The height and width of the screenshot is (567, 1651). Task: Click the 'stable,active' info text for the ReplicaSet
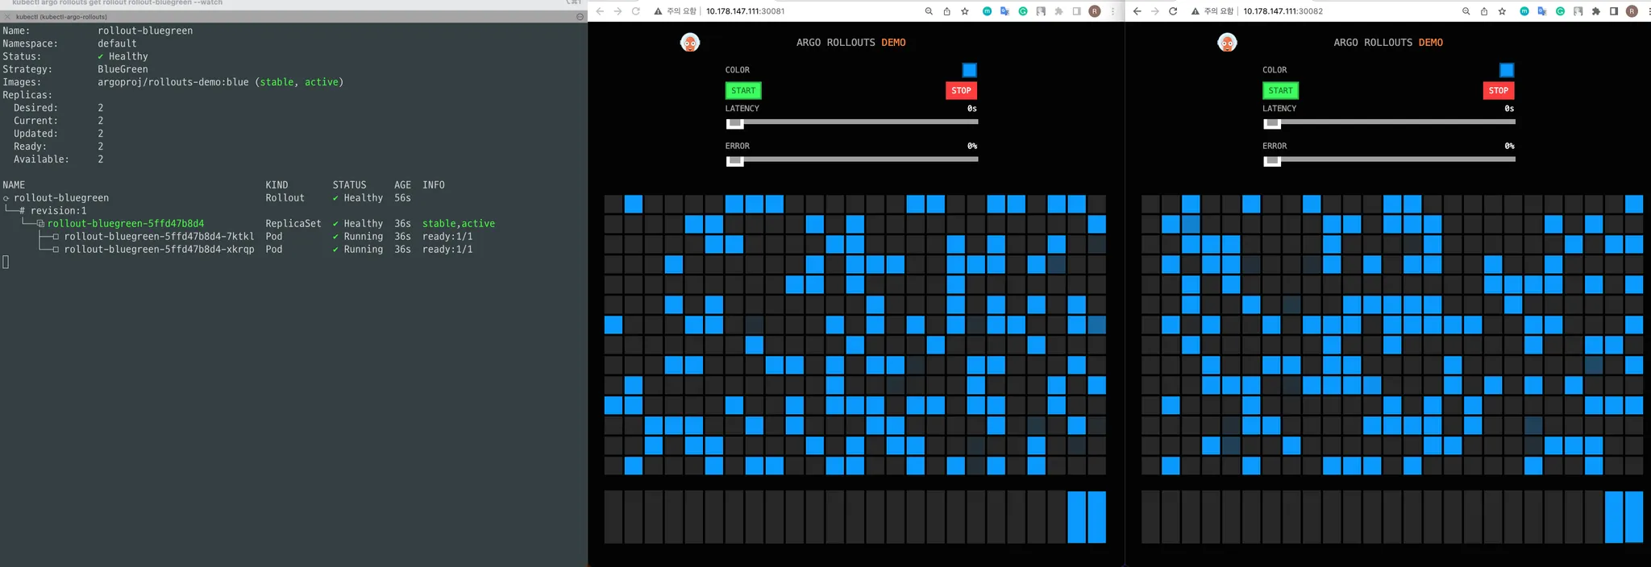click(459, 224)
